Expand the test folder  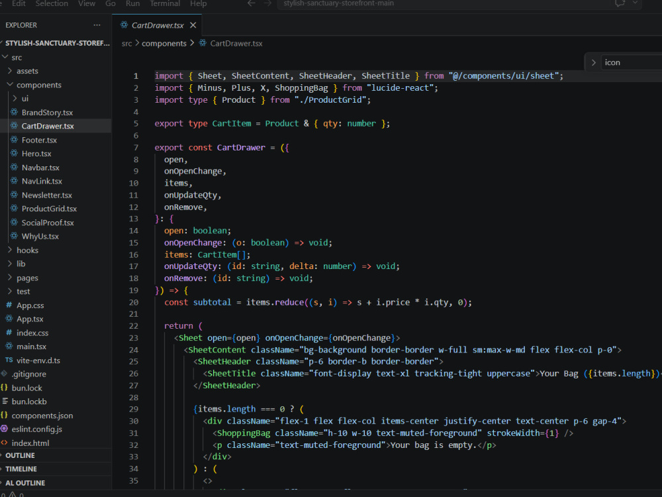click(x=10, y=291)
